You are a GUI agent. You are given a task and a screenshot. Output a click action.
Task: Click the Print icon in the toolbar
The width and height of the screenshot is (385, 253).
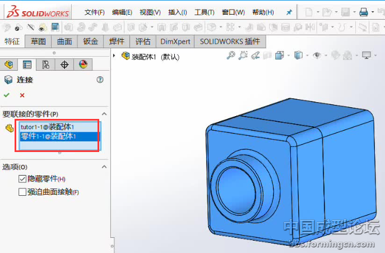point(363,12)
